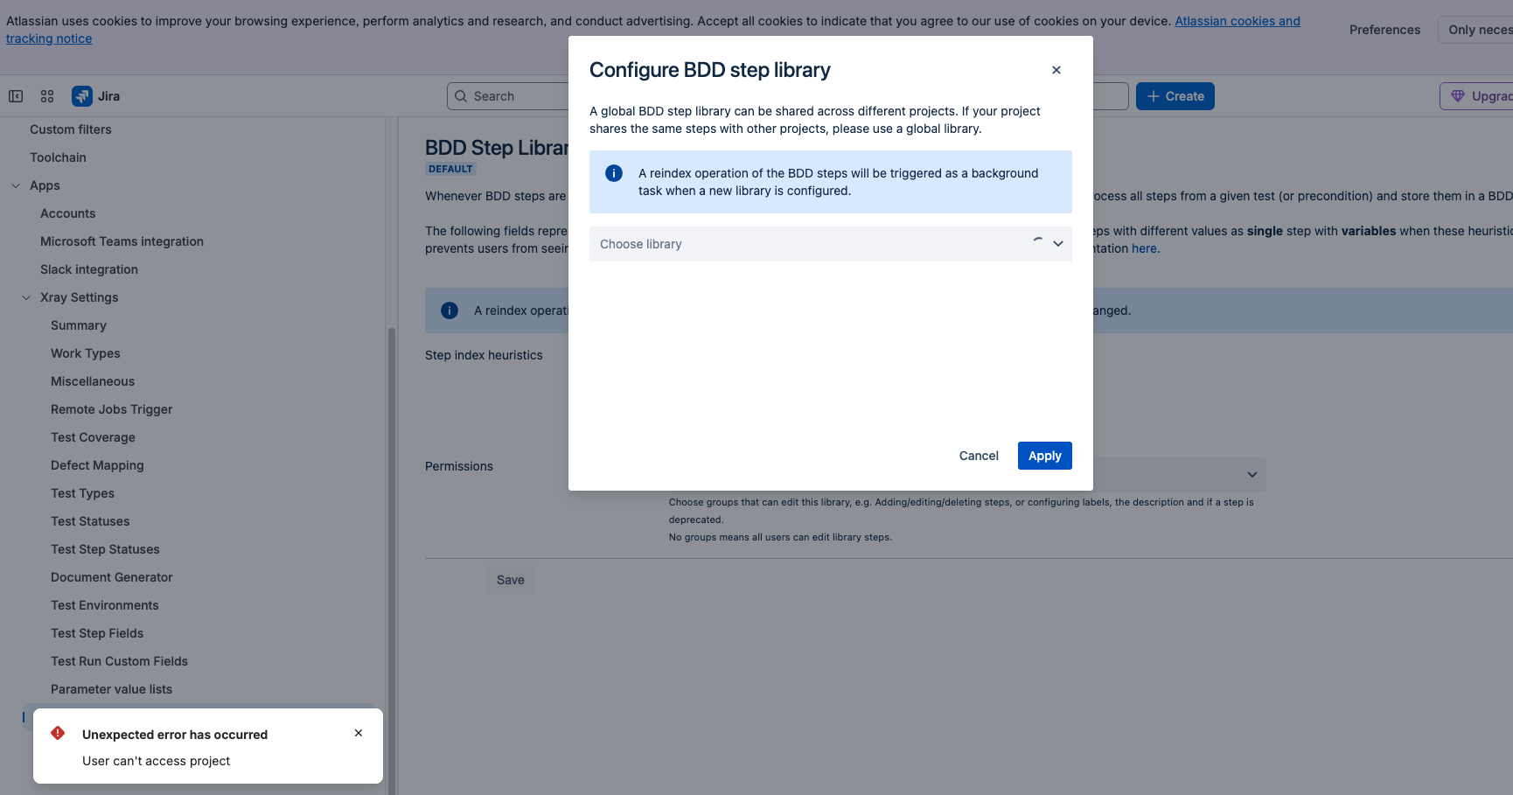Dismiss the Unexpected error notification
The image size is (1513, 795).
(x=359, y=733)
